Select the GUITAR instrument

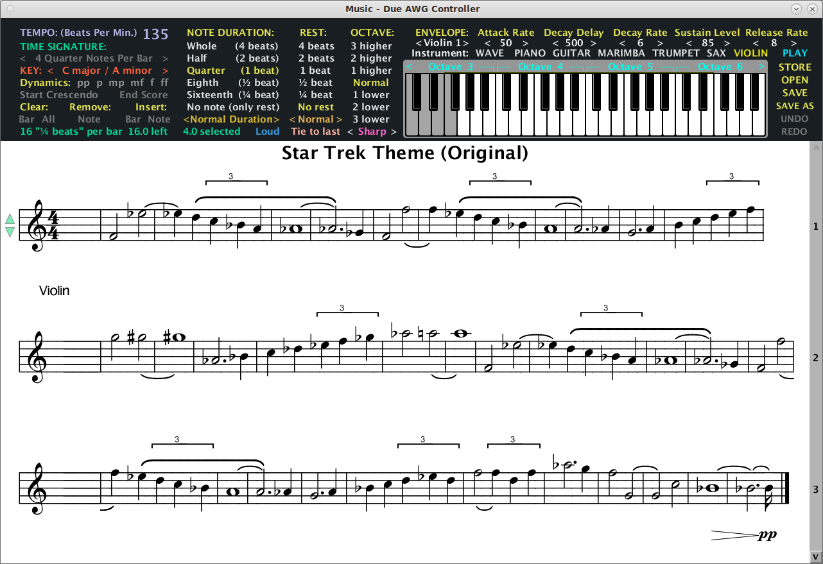coord(571,53)
